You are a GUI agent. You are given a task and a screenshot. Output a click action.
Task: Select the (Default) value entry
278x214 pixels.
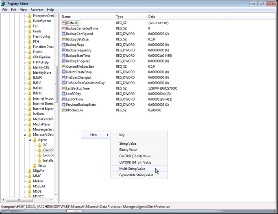(72, 23)
